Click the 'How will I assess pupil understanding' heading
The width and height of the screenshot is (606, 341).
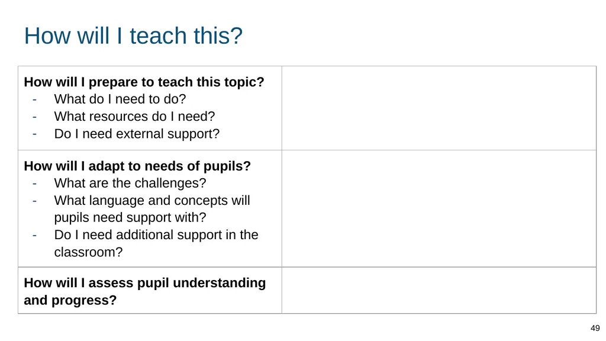[145, 282]
